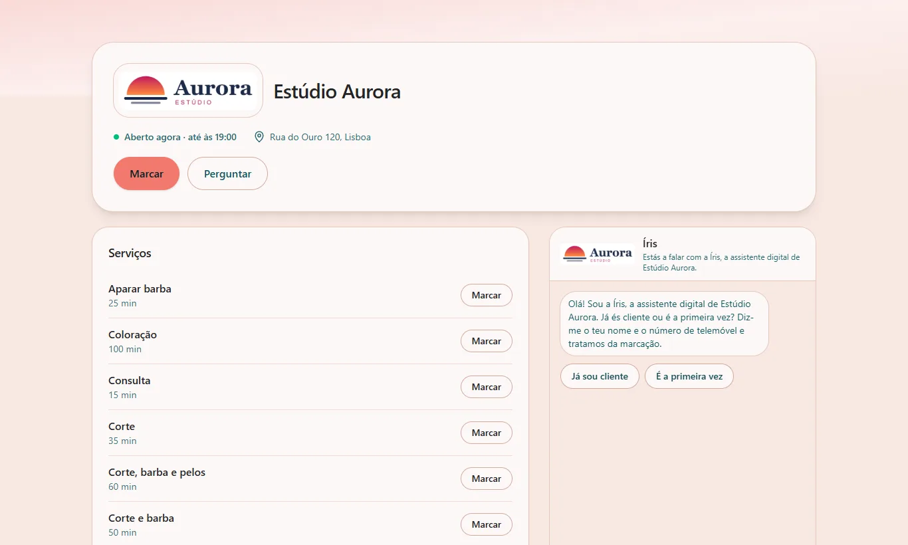Click the '25 min' duration under Aparar barba

pos(122,303)
